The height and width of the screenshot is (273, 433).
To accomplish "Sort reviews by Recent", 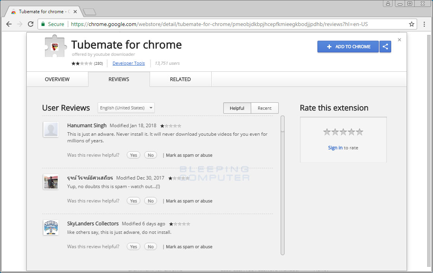I will (264, 108).
